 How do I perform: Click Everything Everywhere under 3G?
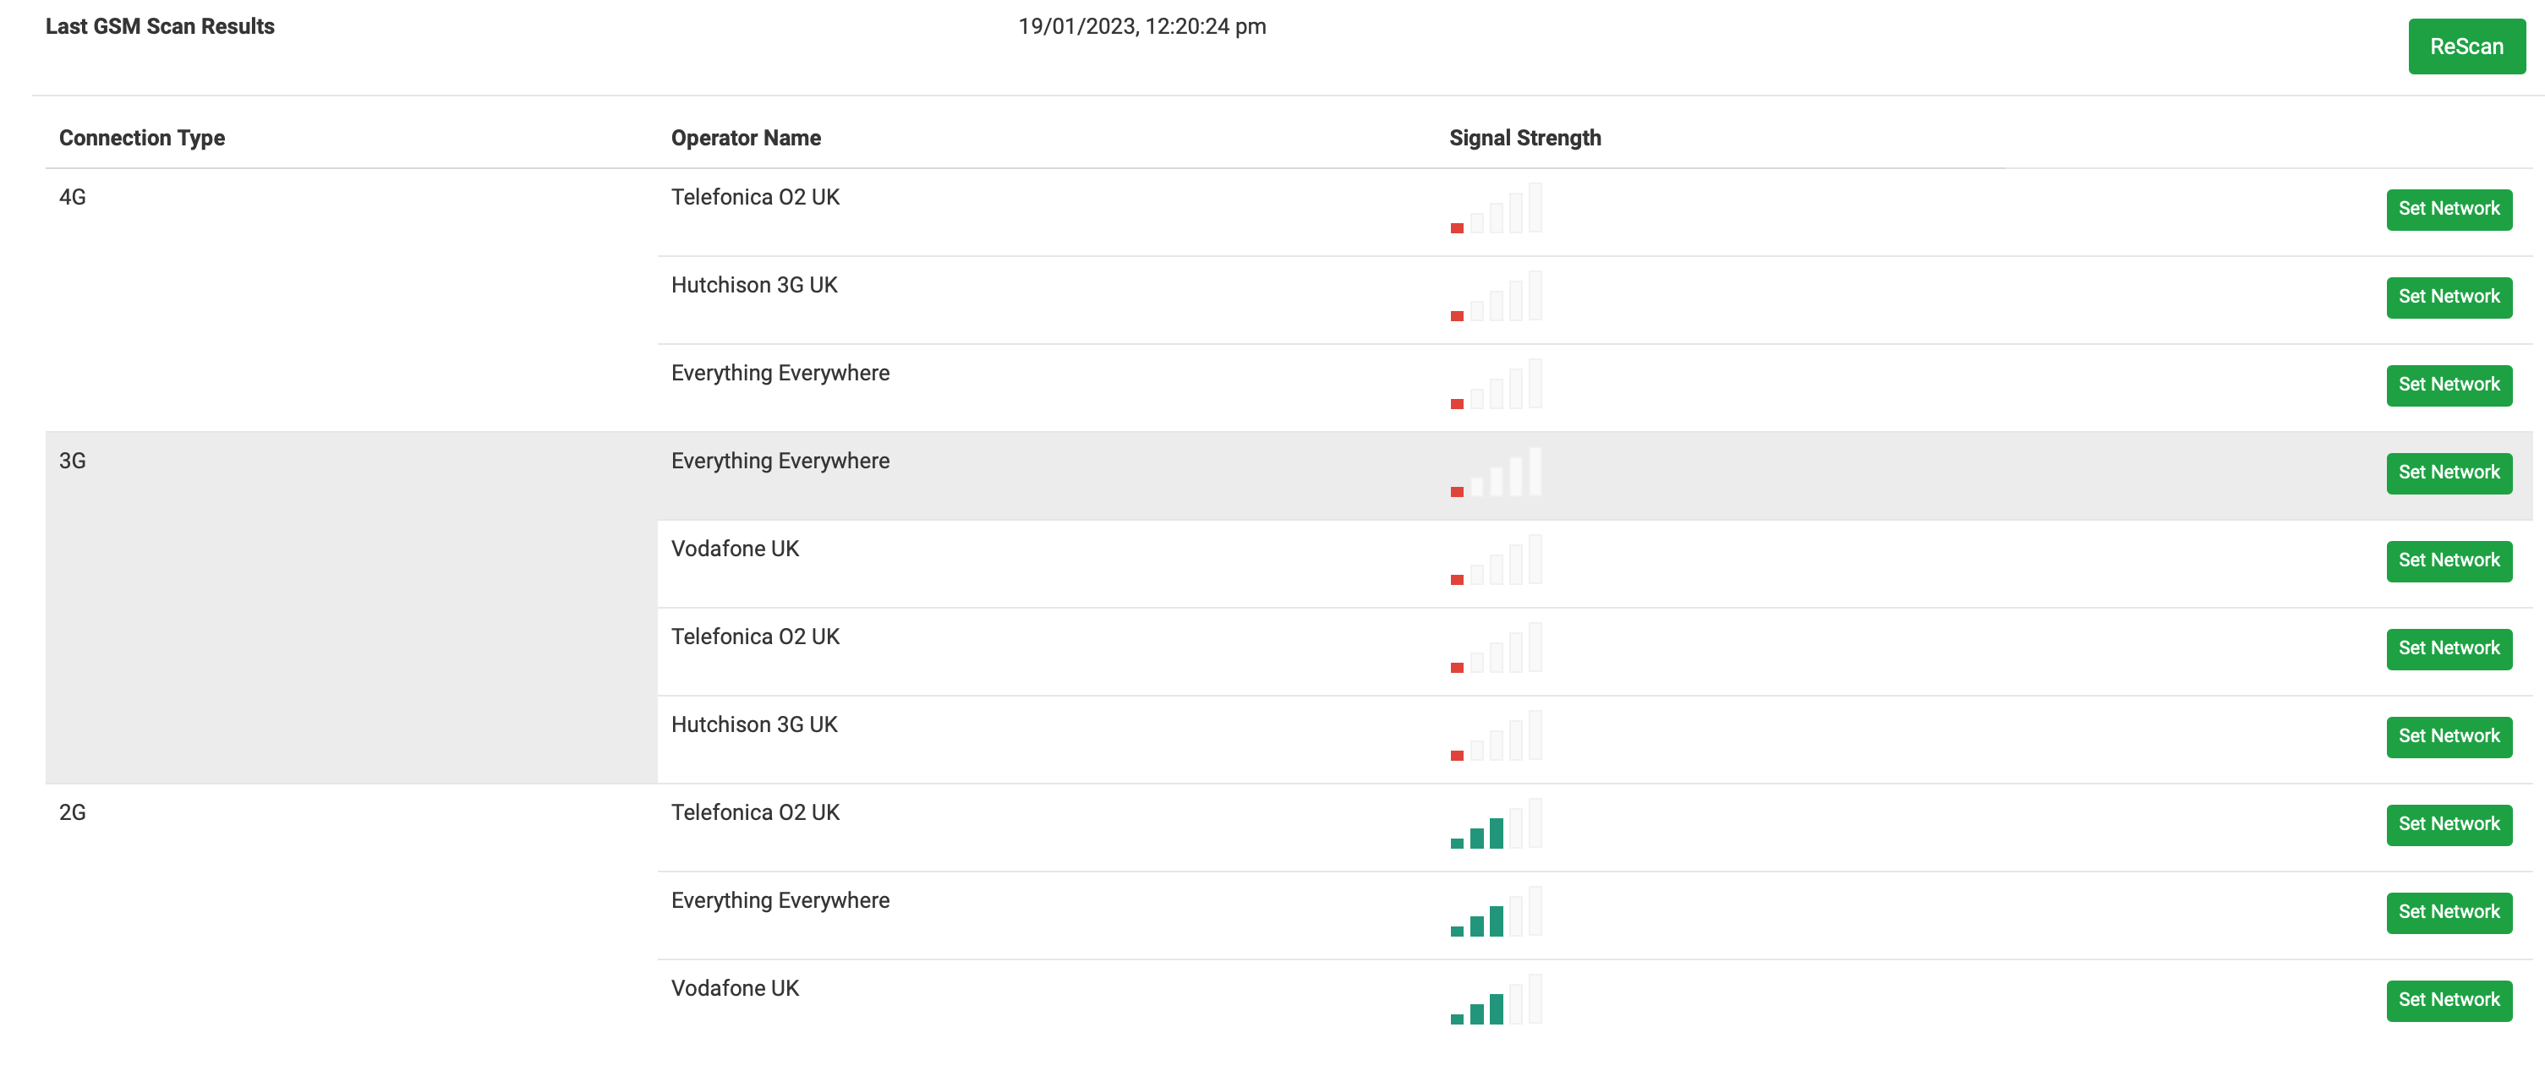[780, 462]
